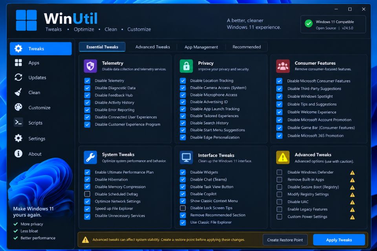Uncheck Disable Microsoft 365 Promotion checkbox

pos(279,135)
